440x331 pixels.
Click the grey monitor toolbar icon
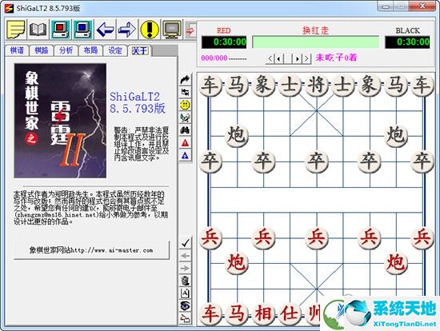point(172,29)
